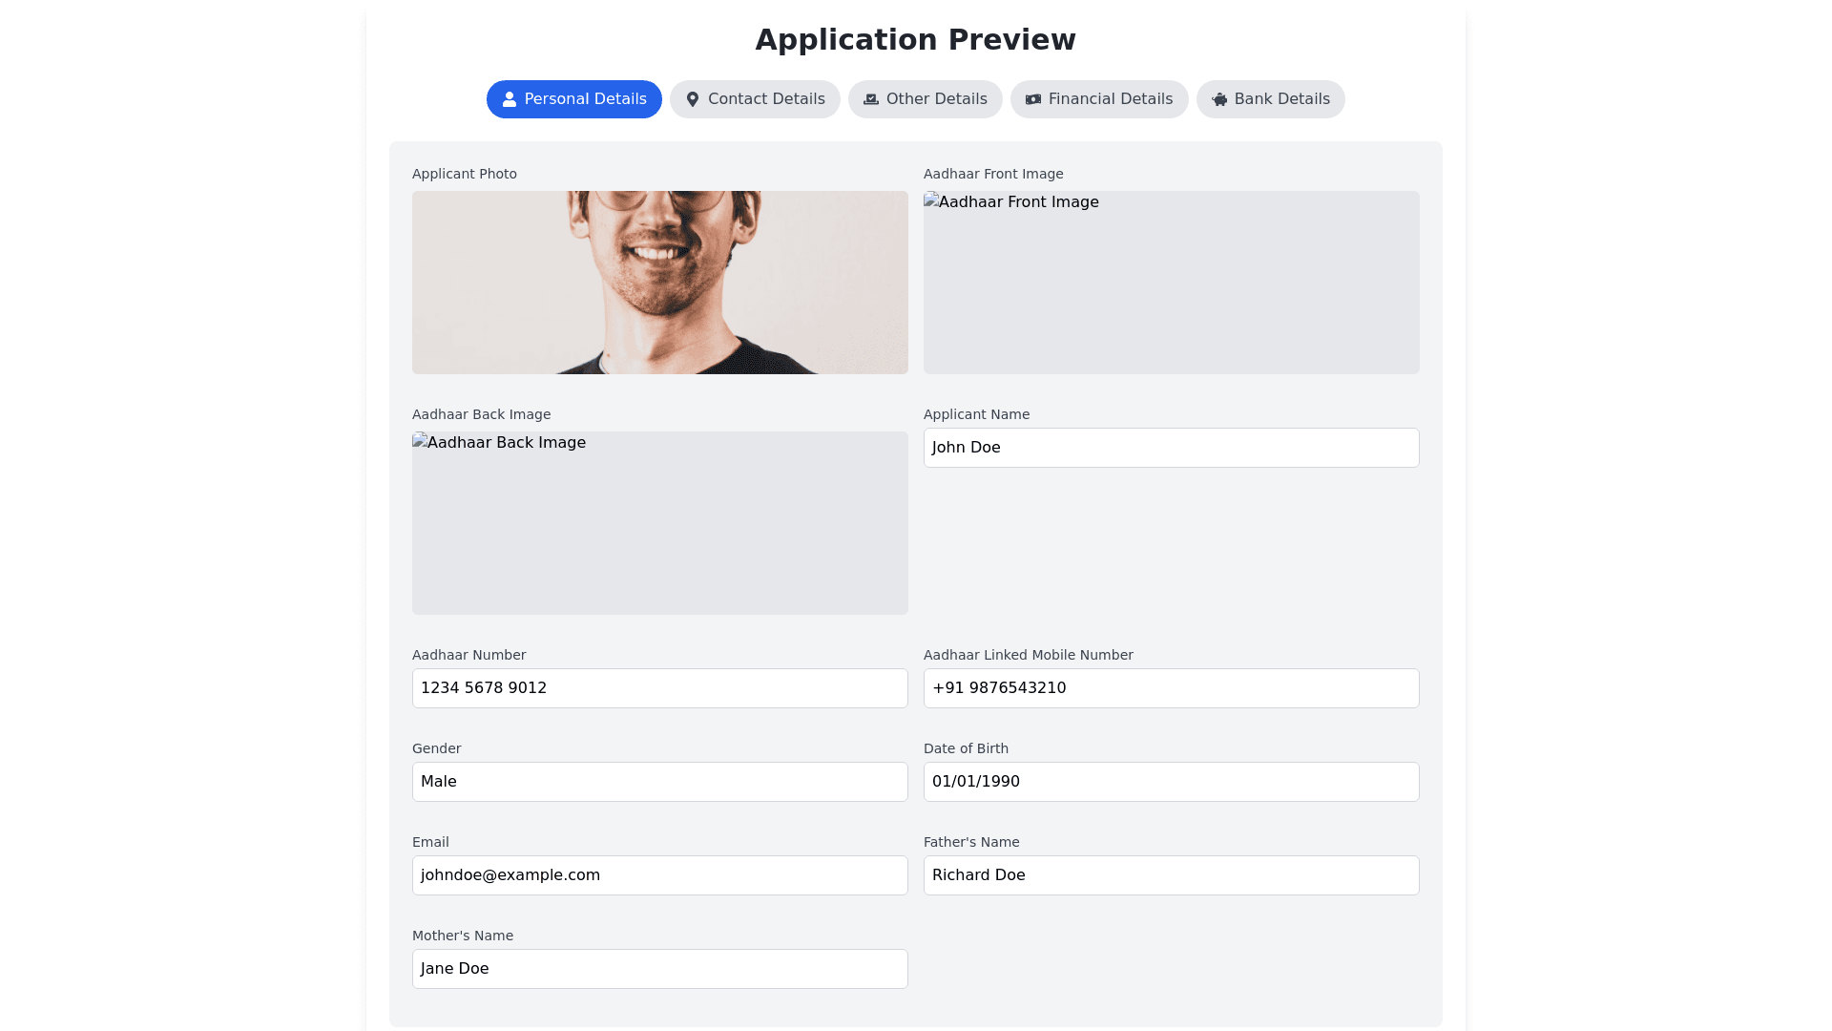The image size is (1832, 1031).
Task: Click the Applicant Name field with John Doe
Action: pyautogui.click(x=1171, y=448)
